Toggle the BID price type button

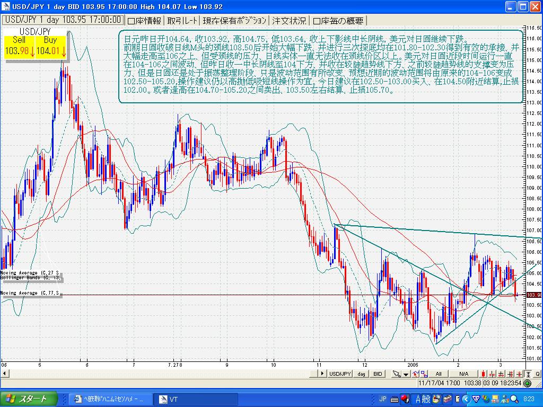(378, 374)
